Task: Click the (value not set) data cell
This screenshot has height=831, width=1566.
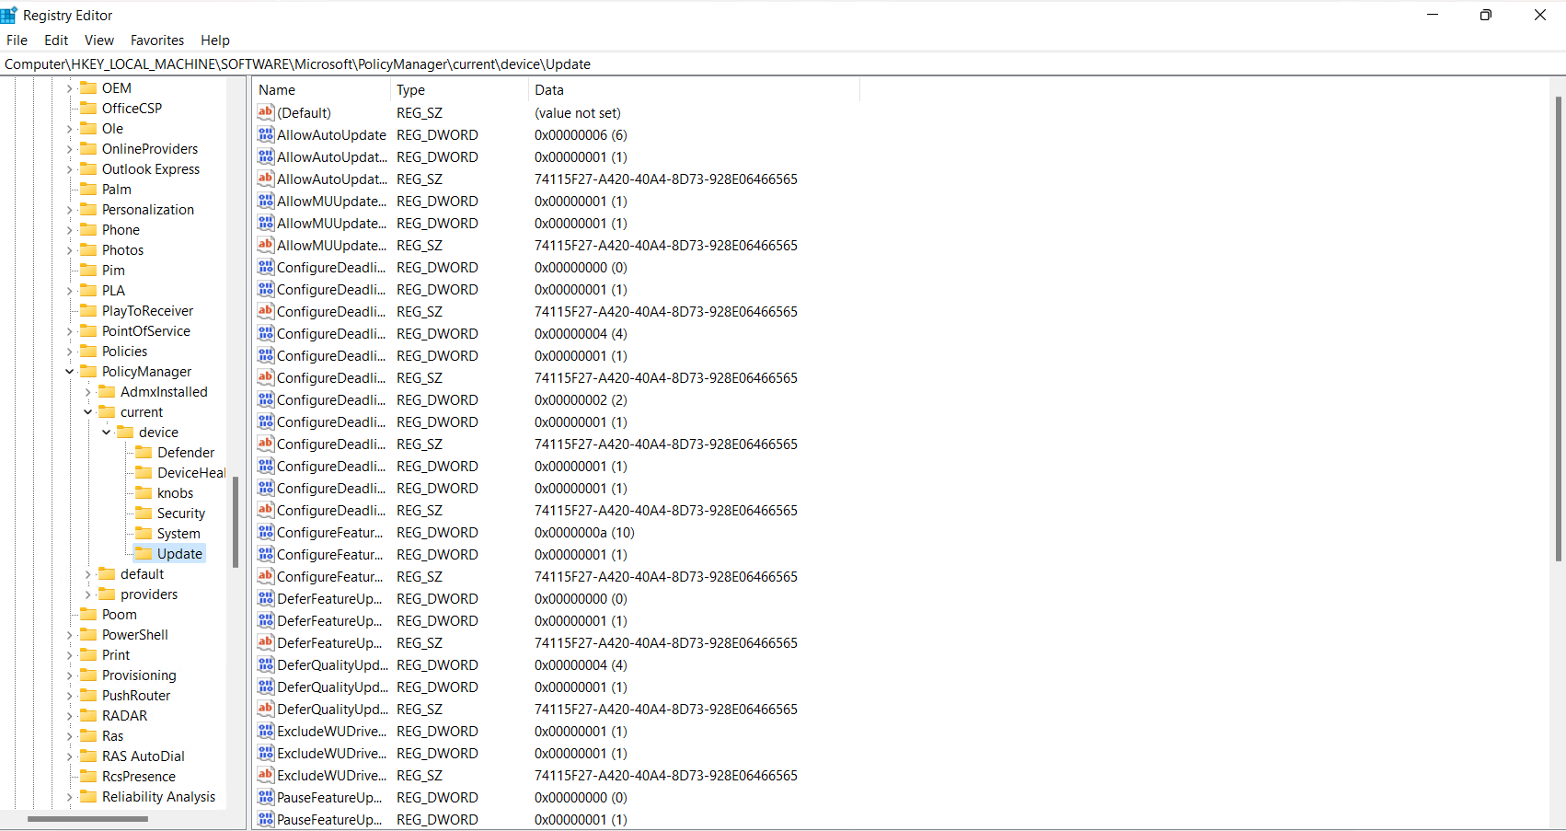Action: pyautogui.click(x=578, y=112)
